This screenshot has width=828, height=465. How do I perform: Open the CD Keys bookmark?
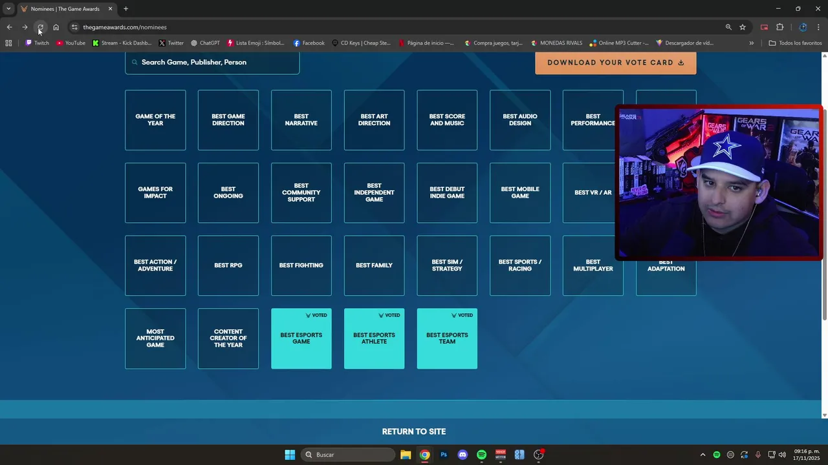pos(361,43)
